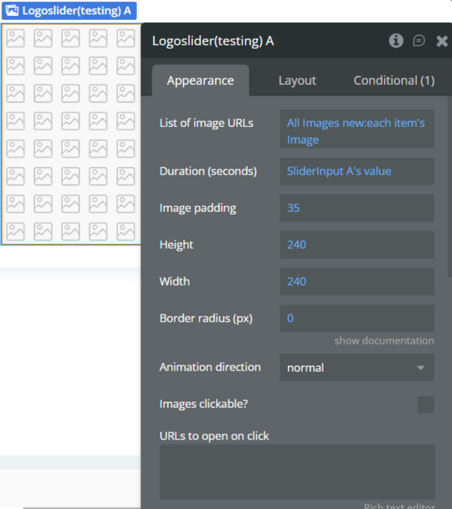Toggle the Images clickable checkbox
Viewport: 452px width, 509px height.
(x=425, y=405)
